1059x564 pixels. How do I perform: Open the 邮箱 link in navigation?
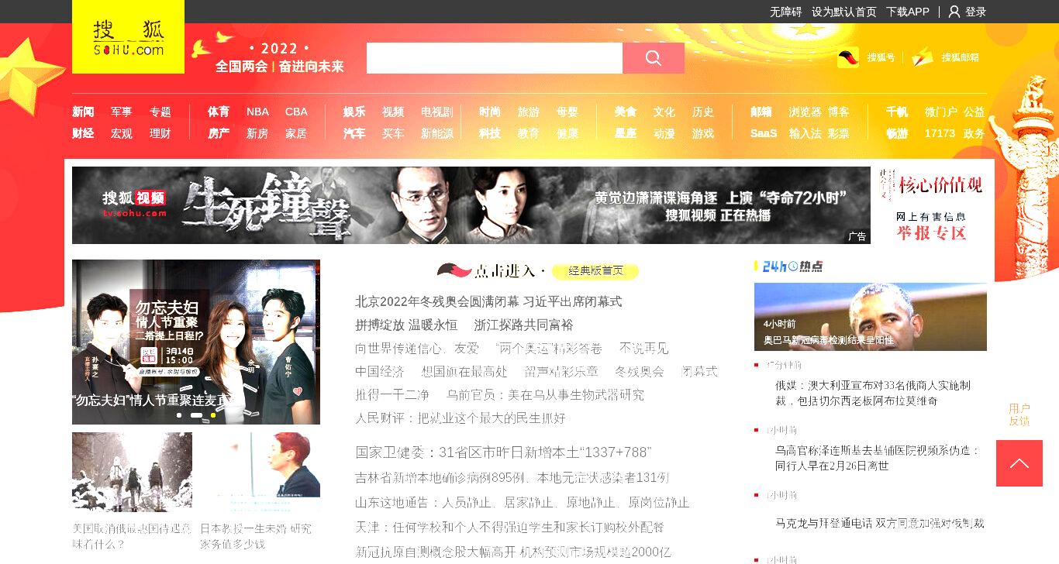tap(761, 112)
